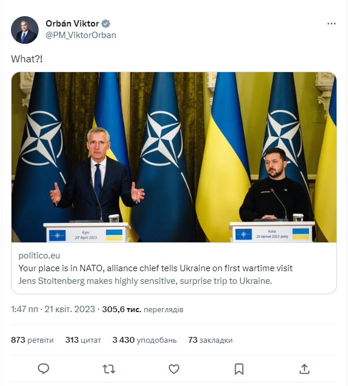
Task: Click the Jens Stoltenberg article description
Action: [145, 281]
